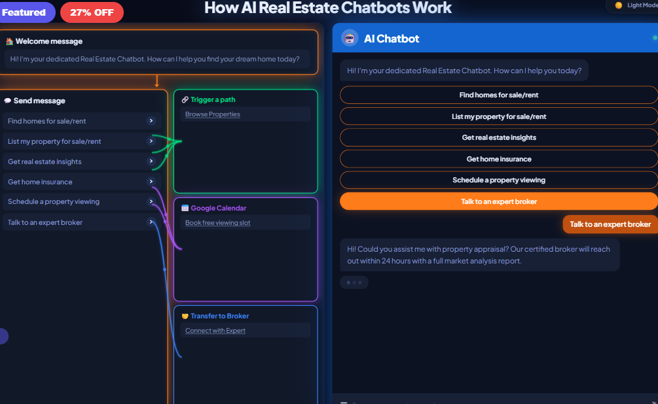
Task: Open the Browse Properties link
Action: click(x=211, y=114)
